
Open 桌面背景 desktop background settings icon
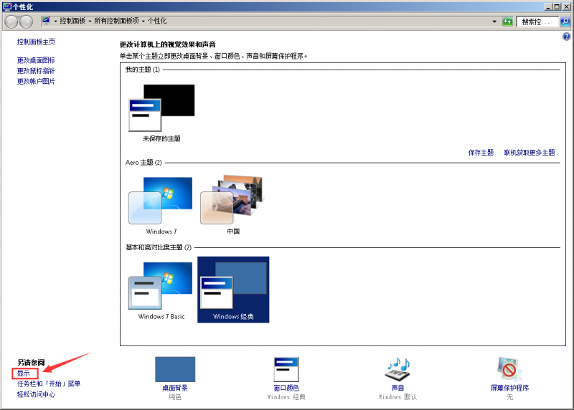[x=175, y=369]
